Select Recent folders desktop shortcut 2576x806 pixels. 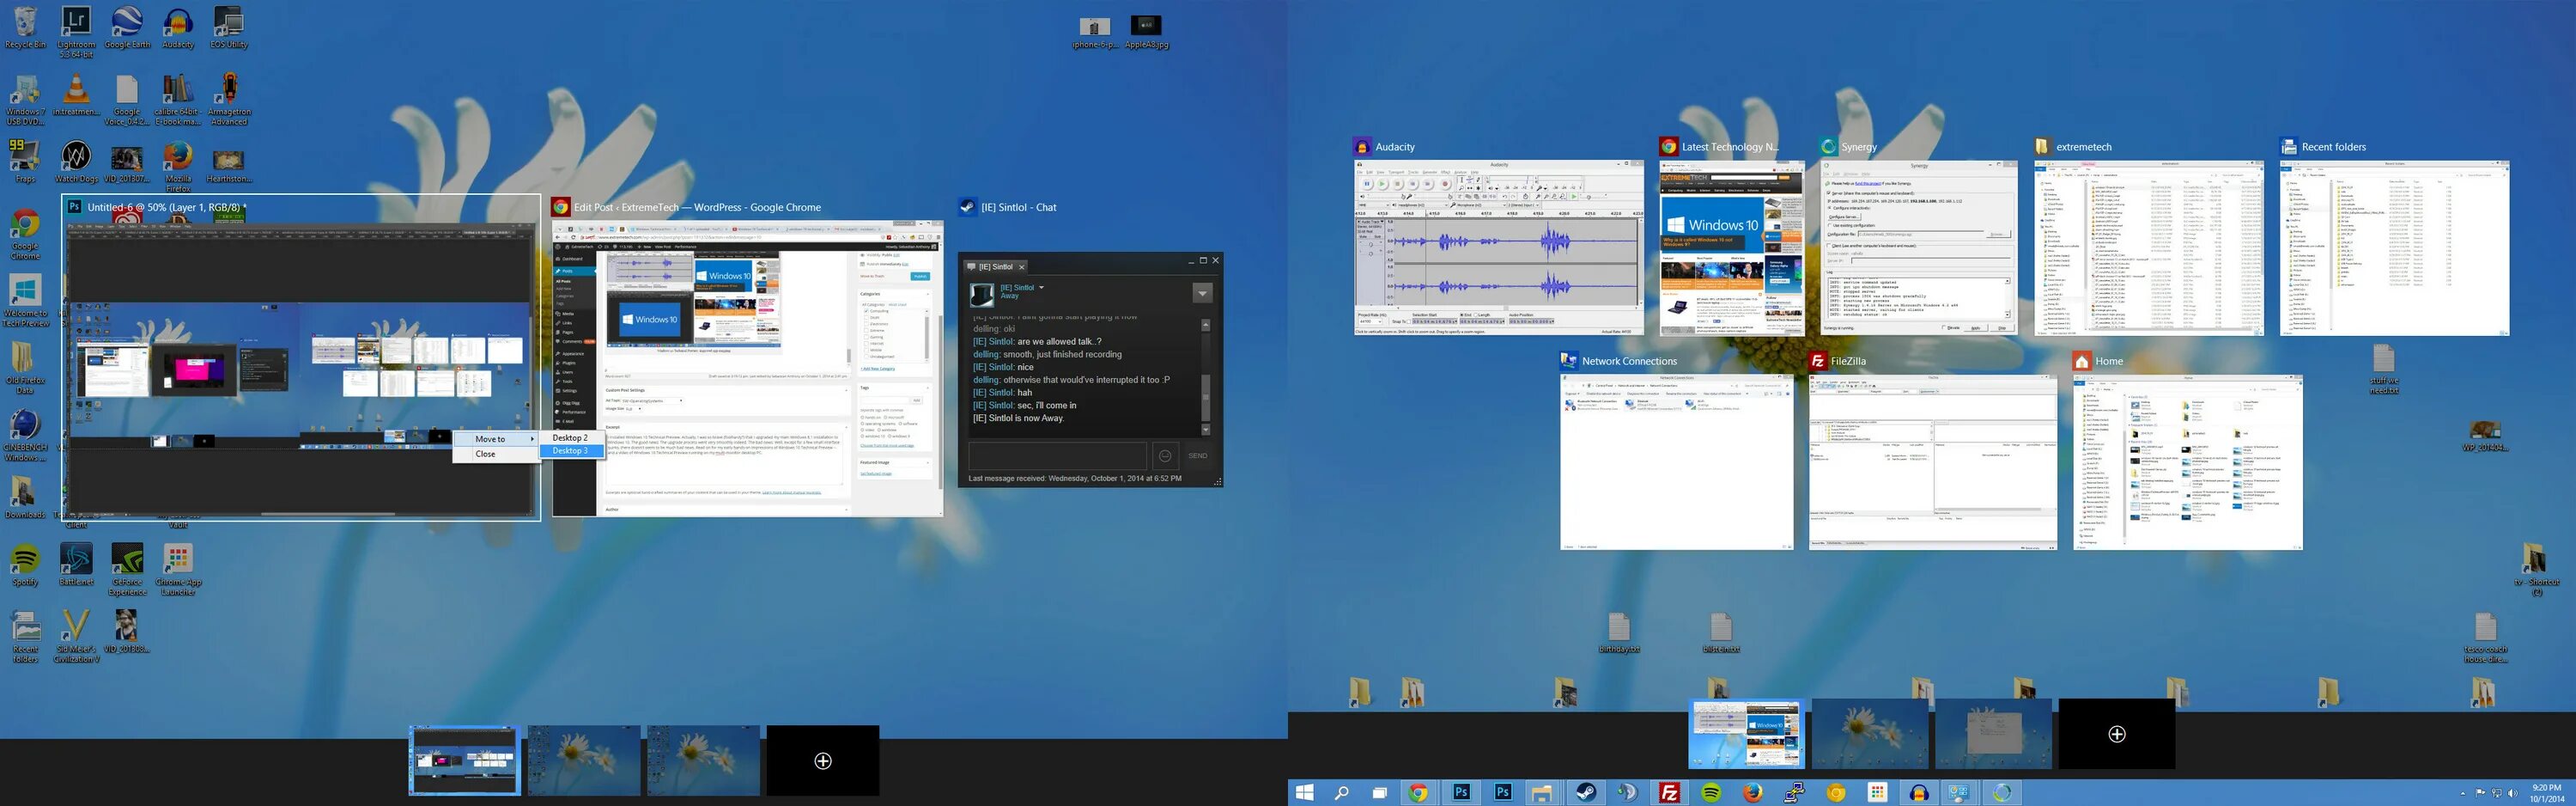pos(25,637)
